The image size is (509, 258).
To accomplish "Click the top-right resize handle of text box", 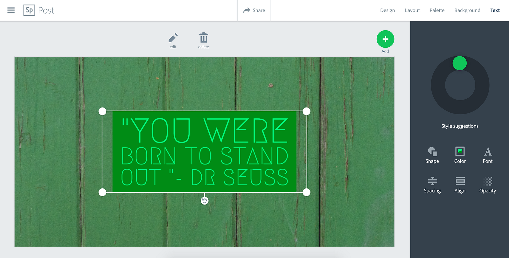I will (x=306, y=111).
